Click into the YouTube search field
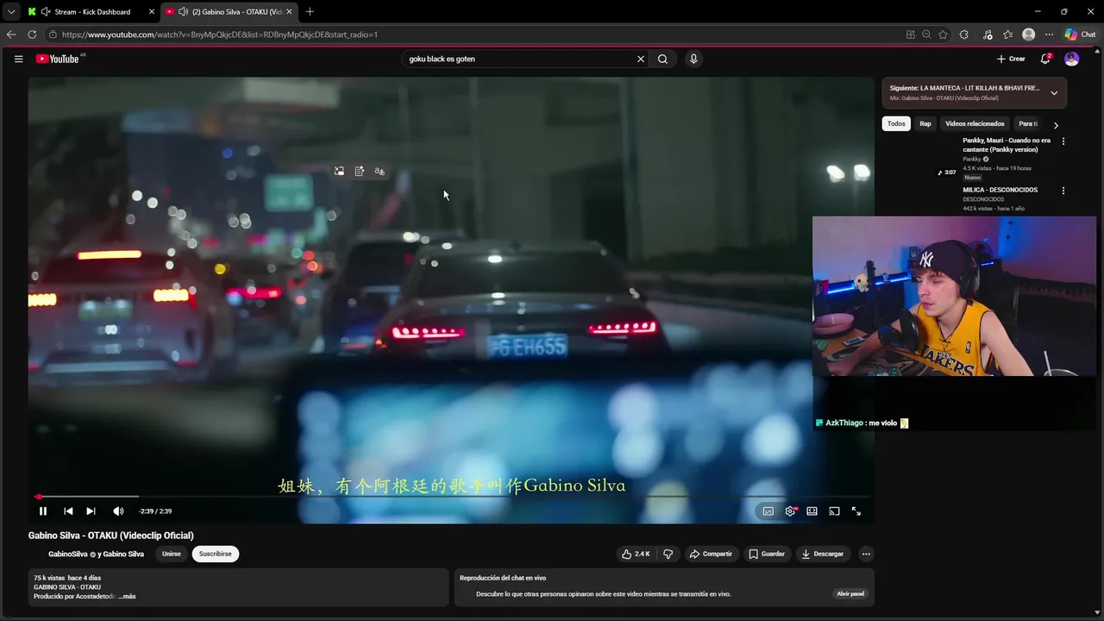Viewport: 1104px width, 621px height. 520,59
